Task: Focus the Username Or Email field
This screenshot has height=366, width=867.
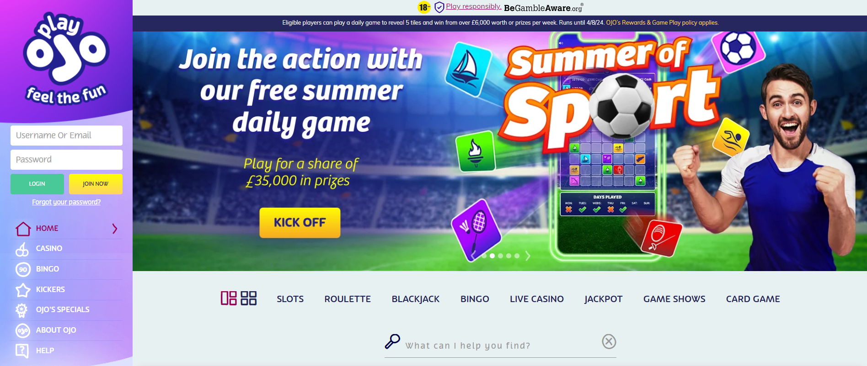Action: (x=66, y=136)
